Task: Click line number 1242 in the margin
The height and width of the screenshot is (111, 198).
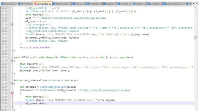Action: [x=5, y=103]
